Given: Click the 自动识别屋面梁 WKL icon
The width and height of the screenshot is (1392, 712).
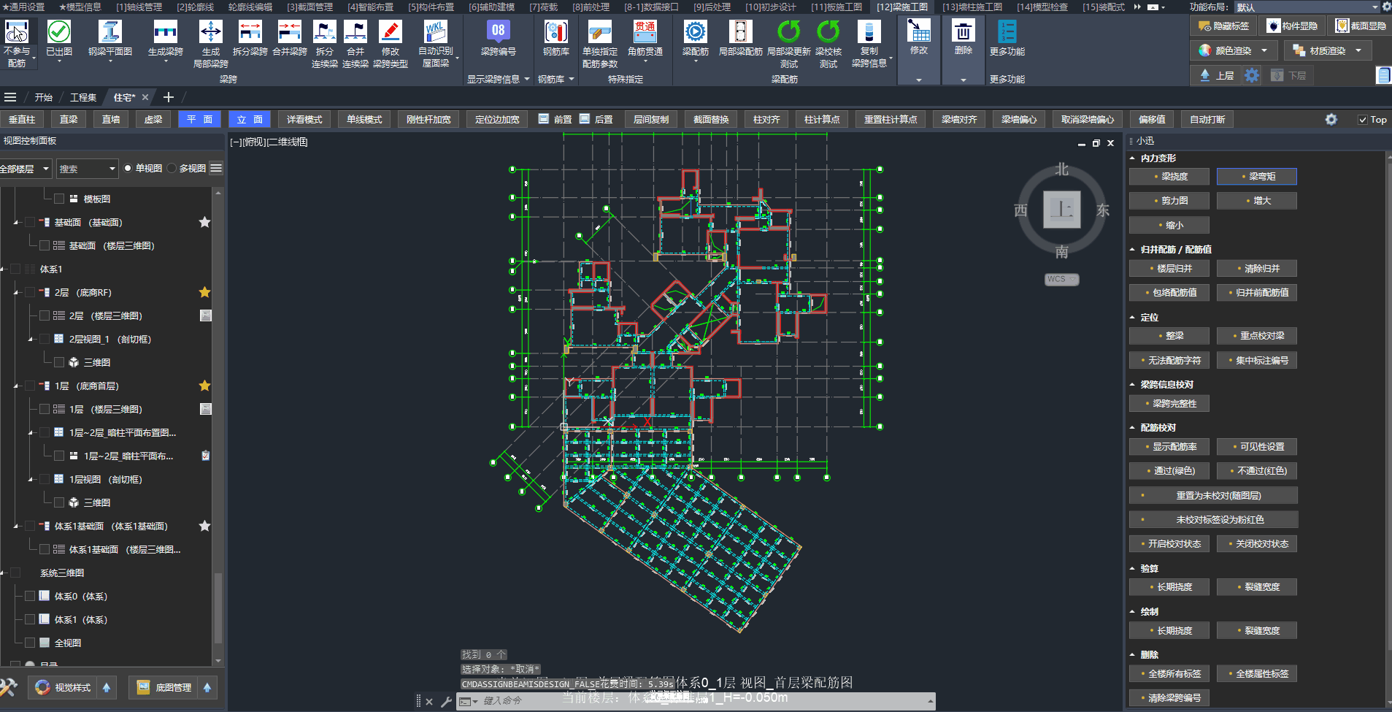Looking at the screenshot, I should point(435,32).
